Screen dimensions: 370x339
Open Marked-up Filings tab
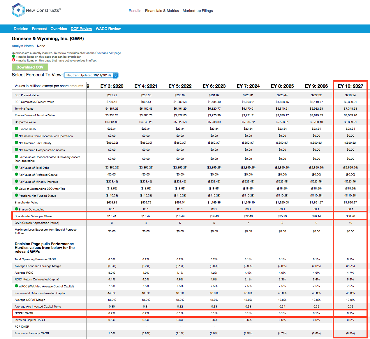pos(198,10)
